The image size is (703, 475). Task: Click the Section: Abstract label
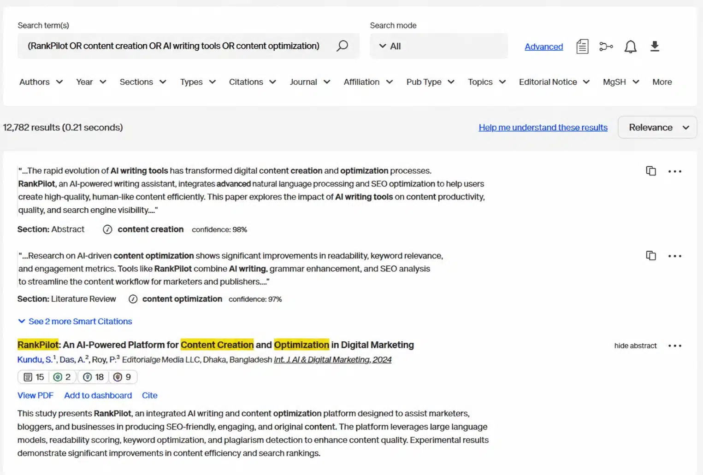coord(51,229)
